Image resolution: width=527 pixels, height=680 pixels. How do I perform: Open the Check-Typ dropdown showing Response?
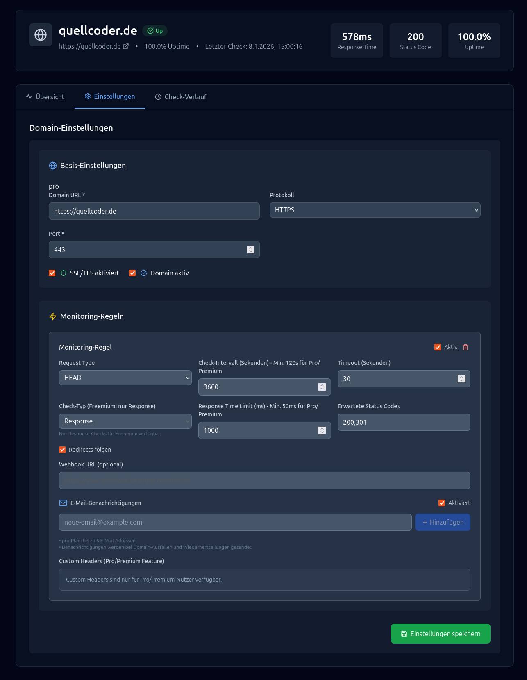(x=125, y=421)
